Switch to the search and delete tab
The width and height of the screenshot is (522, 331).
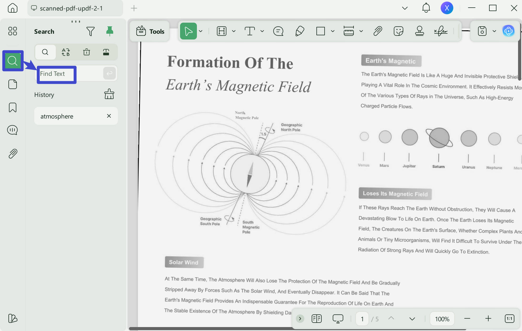[87, 52]
